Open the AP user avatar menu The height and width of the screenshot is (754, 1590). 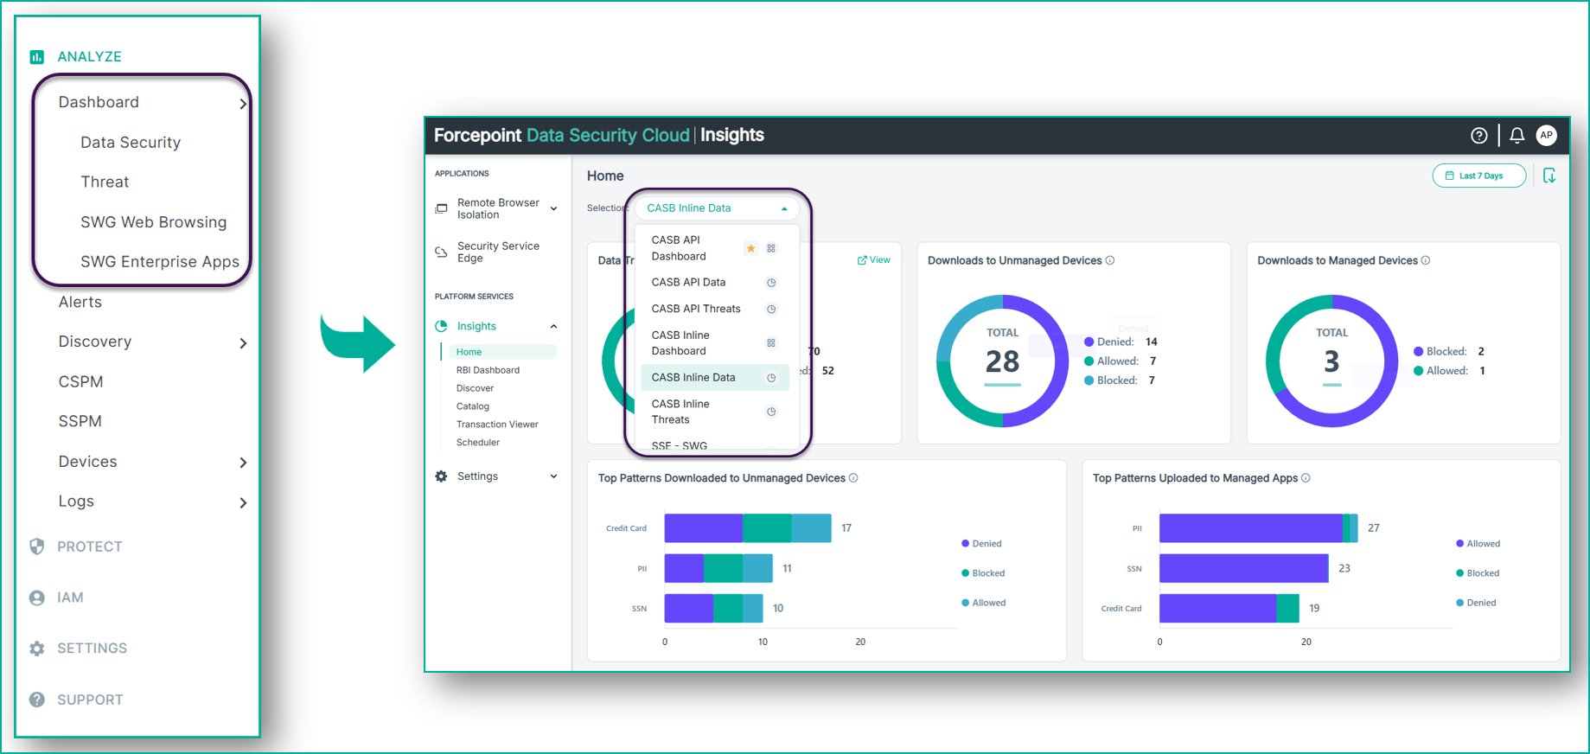click(x=1546, y=135)
